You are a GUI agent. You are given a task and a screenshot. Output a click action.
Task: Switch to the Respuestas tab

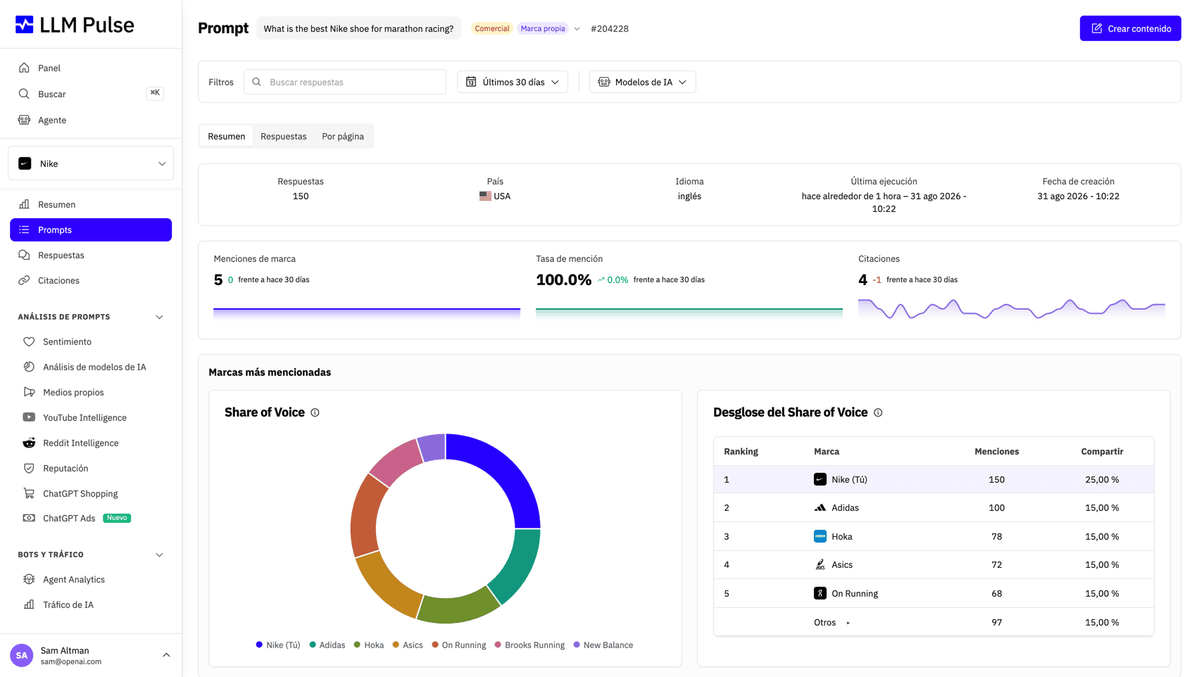[x=284, y=136]
